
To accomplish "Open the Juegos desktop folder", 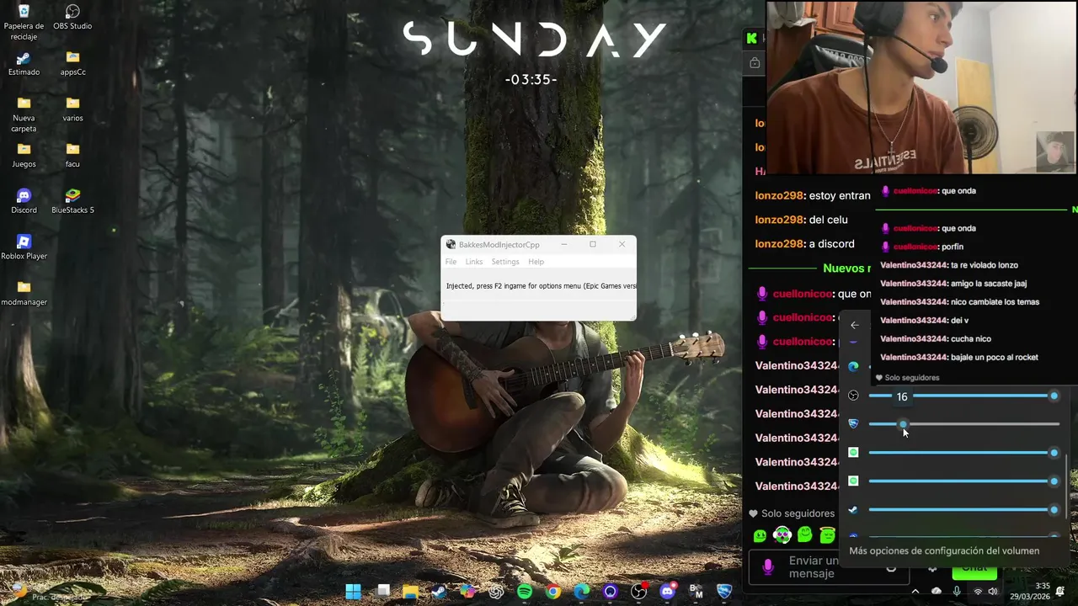I will [24, 156].
